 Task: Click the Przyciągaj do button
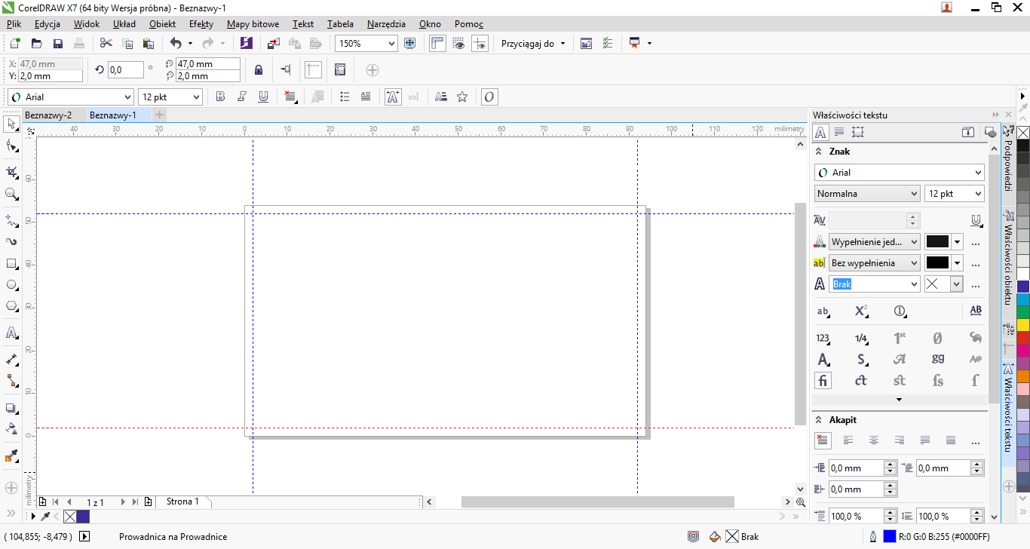532,44
